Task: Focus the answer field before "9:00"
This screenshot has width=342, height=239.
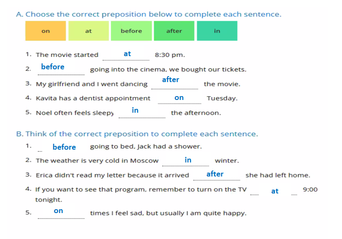Action: (x=274, y=191)
